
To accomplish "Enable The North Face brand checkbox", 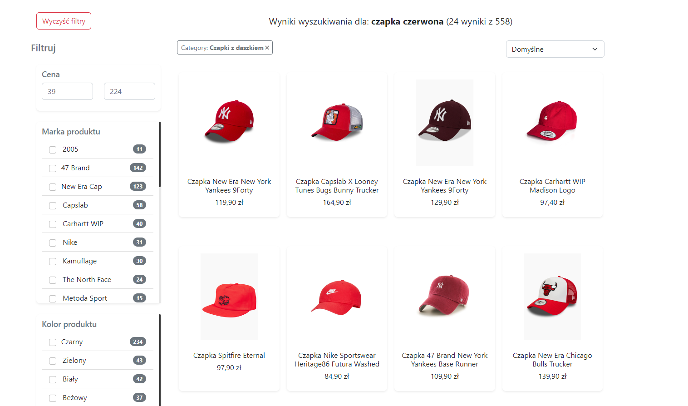I will 53,280.
